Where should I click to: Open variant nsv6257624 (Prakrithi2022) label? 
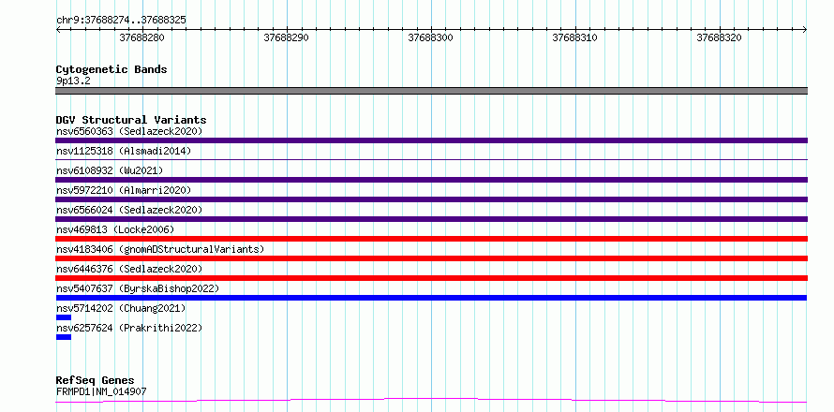[x=129, y=328]
